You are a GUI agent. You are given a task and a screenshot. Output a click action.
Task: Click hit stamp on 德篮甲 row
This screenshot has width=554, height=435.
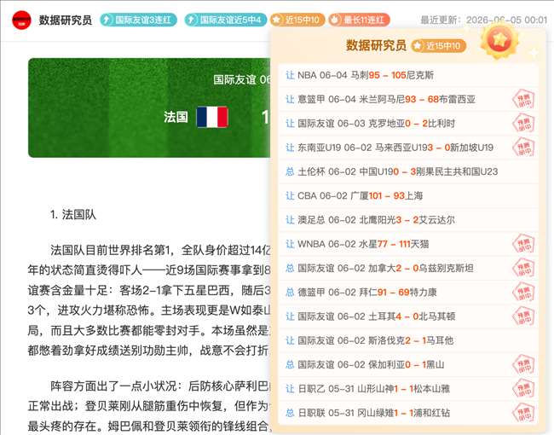pos(523,293)
